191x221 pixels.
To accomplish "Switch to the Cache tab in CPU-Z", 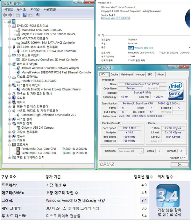I will pyautogui.click(x=114, y=75).
